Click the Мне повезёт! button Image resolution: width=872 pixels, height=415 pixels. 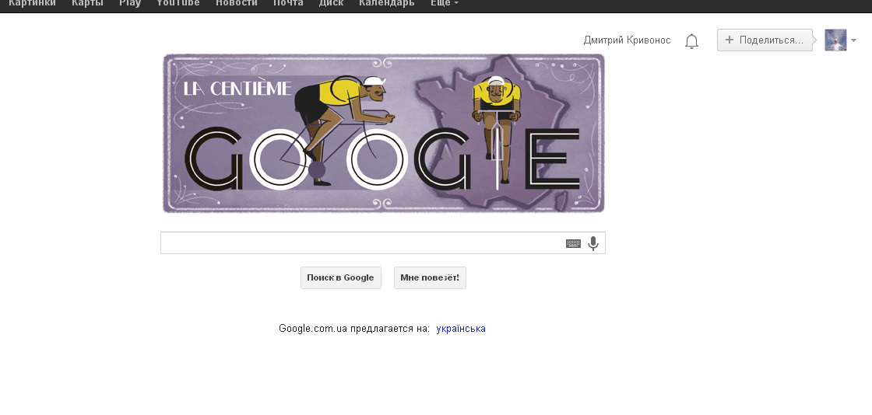click(x=430, y=278)
